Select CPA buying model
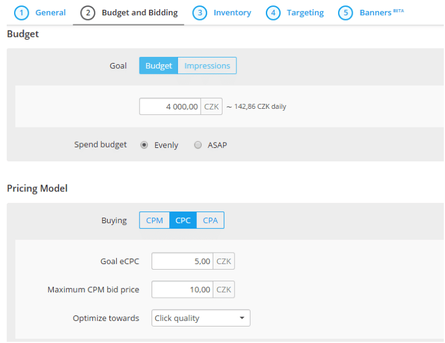Viewport: 445px width, 343px height. pyautogui.click(x=210, y=221)
